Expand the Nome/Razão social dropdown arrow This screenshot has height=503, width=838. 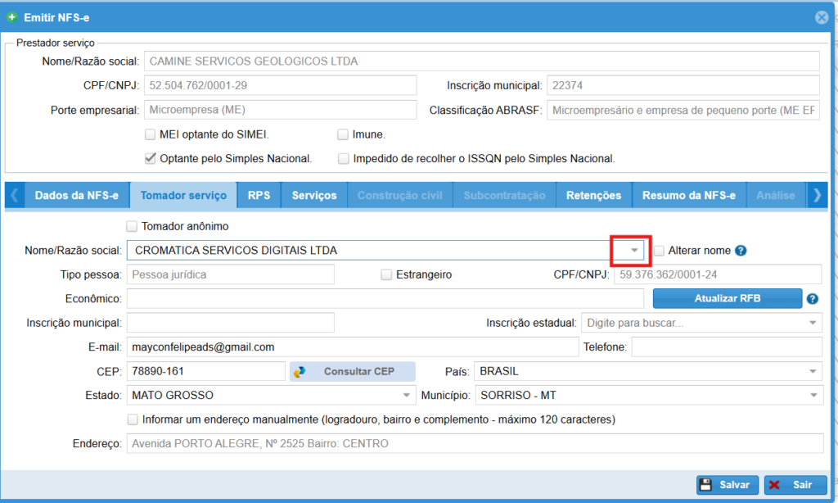[633, 250]
